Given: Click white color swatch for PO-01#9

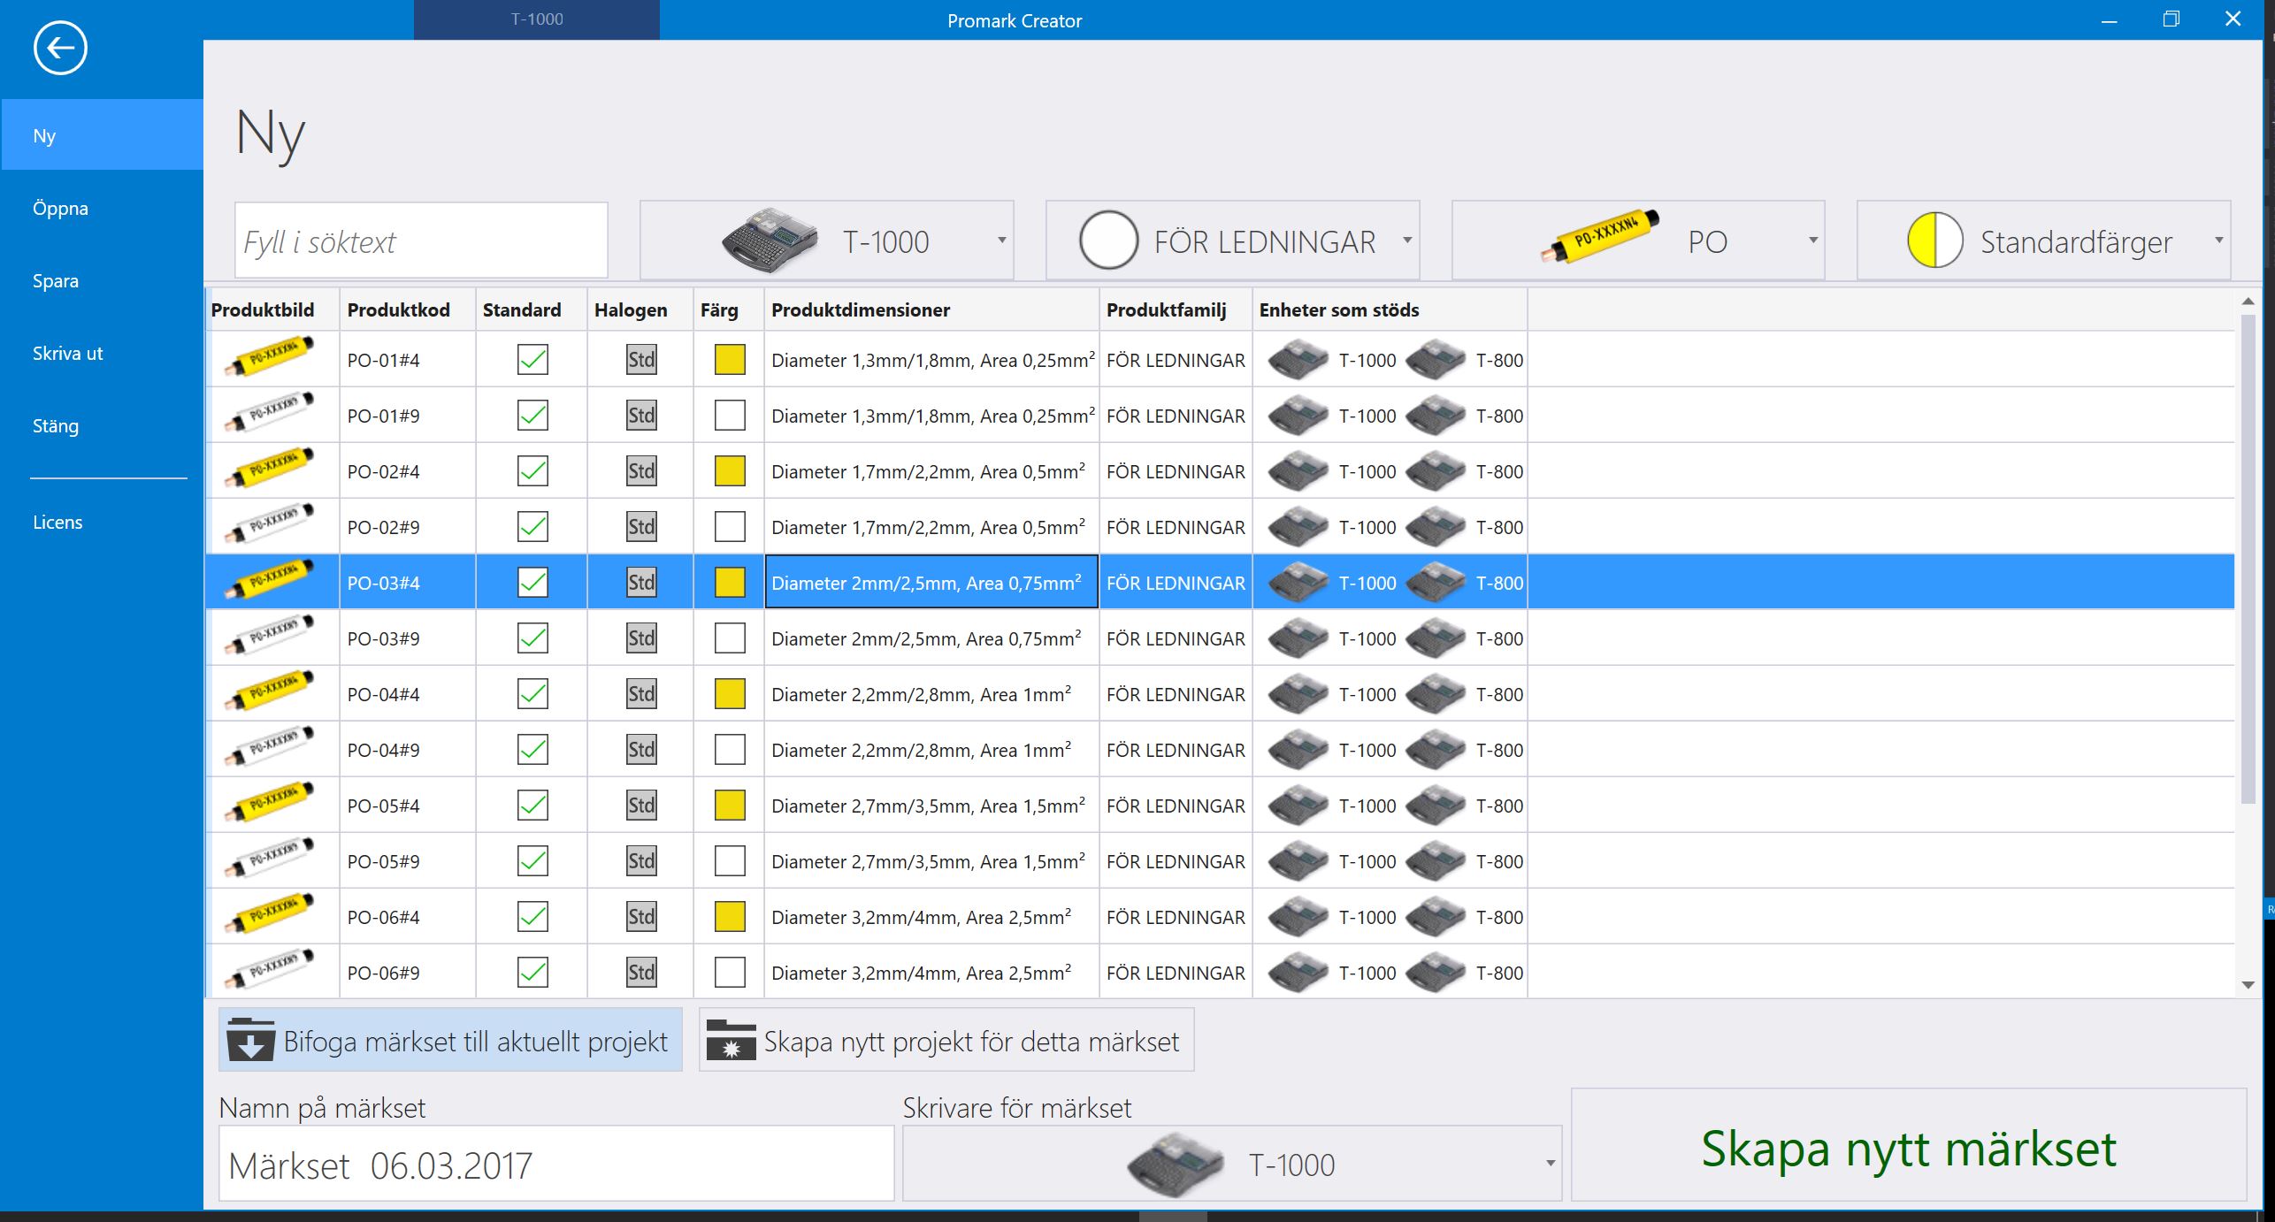Looking at the screenshot, I should (730, 415).
